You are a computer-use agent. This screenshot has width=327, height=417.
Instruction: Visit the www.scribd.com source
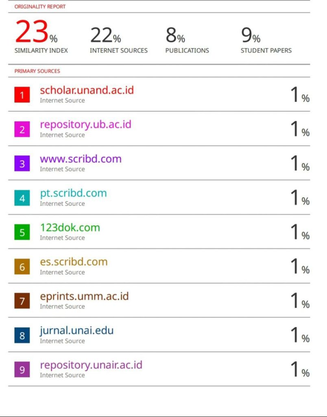pos(81,159)
